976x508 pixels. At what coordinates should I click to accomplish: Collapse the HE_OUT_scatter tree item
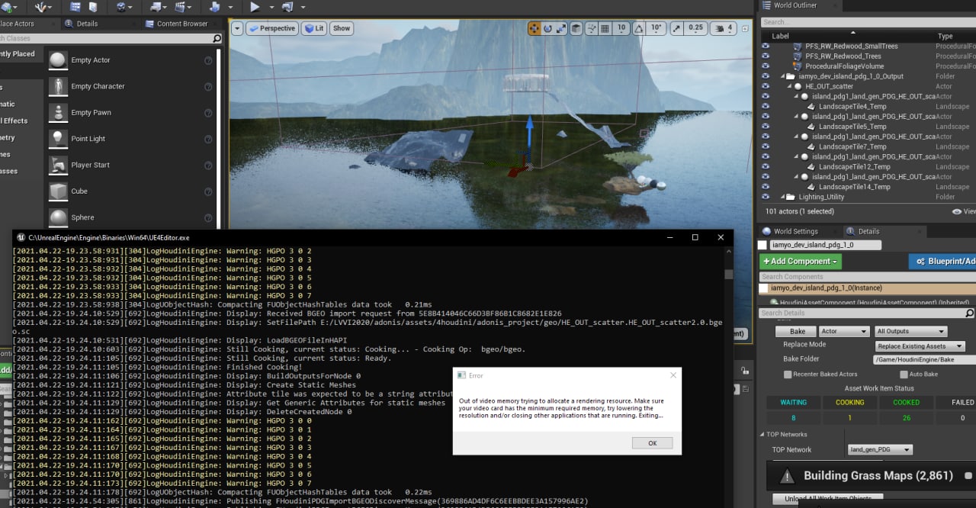[790, 86]
